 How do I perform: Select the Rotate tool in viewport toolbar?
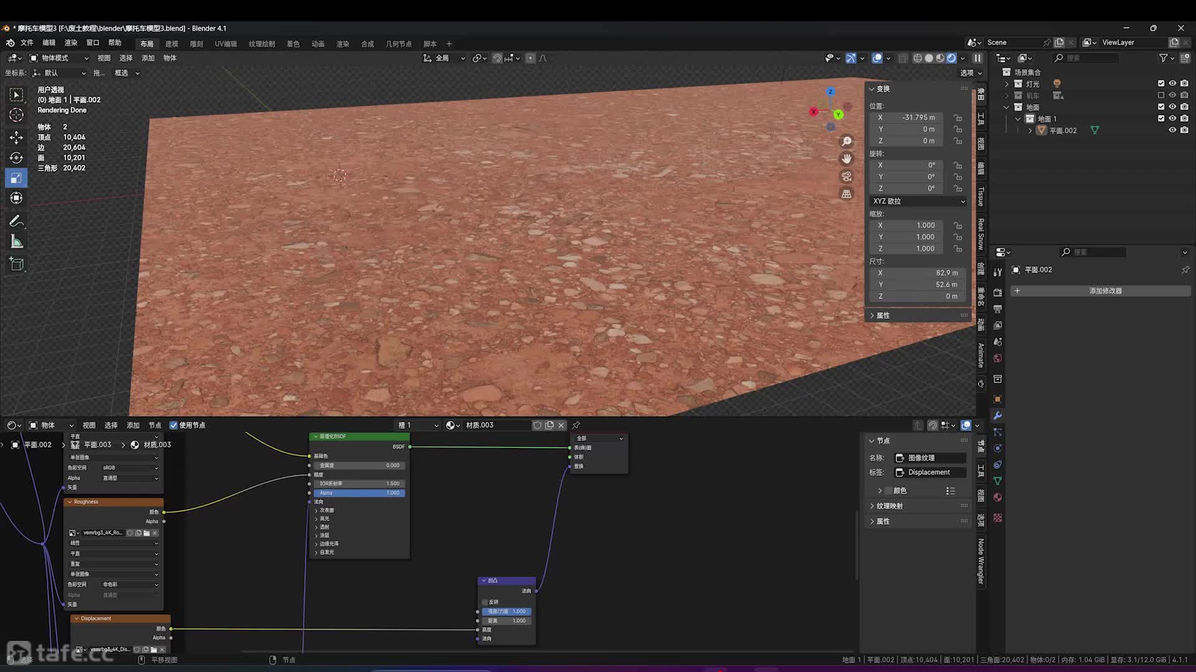point(16,158)
